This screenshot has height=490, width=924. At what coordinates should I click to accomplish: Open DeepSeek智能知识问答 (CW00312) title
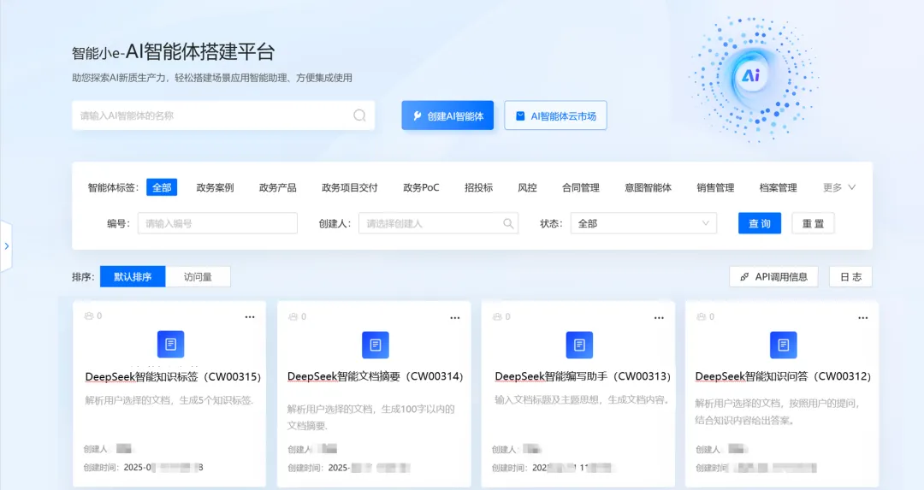pyautogui.click(x=783, y=376)
